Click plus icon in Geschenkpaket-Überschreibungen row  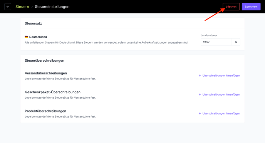[200, 94]
